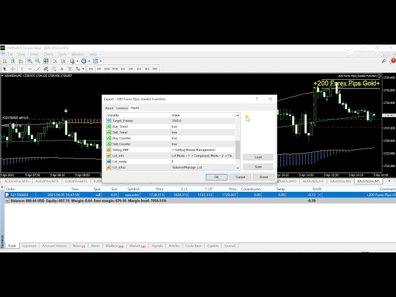Click the zoom in magnifier icon
396x297 pixels.
[29, 61]
